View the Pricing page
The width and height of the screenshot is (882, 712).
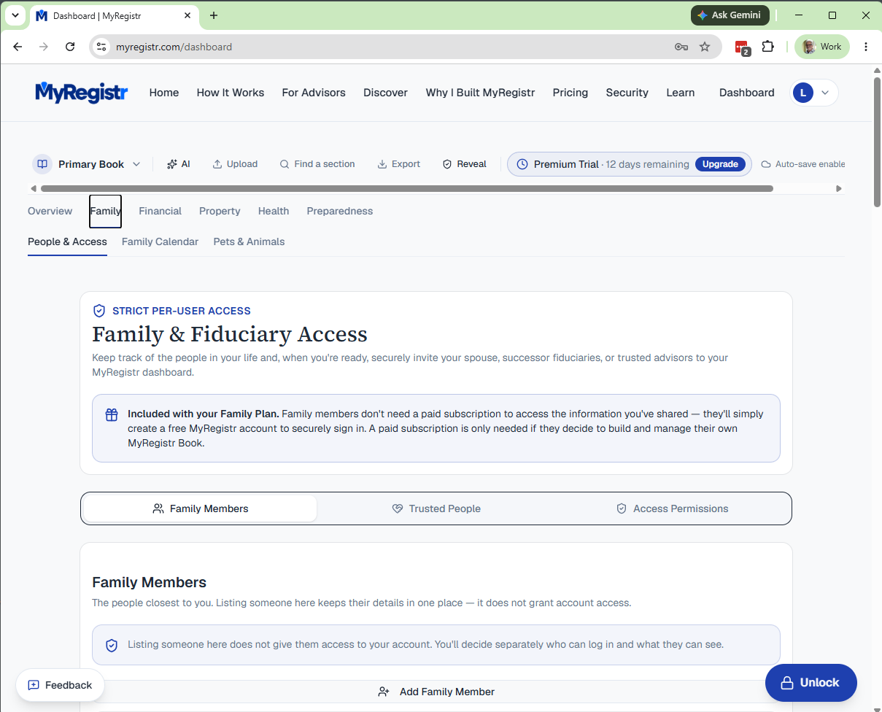point(570,93)
